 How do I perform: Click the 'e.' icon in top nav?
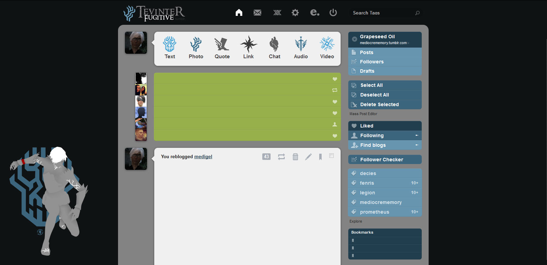[314, 13]
